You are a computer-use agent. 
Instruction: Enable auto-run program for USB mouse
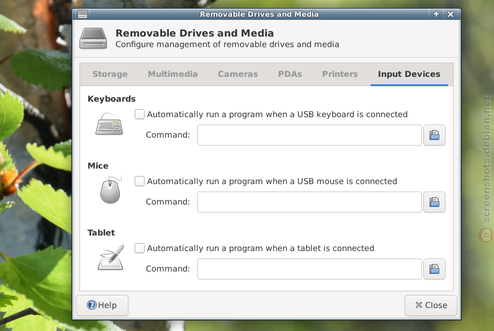[140, 181]
